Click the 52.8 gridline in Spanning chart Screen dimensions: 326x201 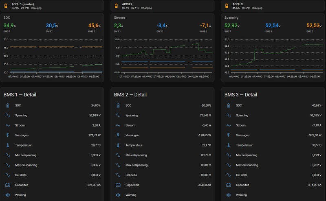(277, 52)
